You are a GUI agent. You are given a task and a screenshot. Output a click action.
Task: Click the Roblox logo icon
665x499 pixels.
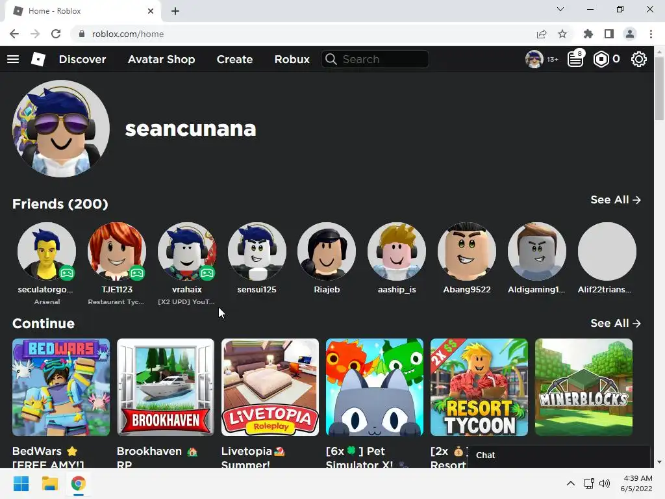(x=38, y=59)
